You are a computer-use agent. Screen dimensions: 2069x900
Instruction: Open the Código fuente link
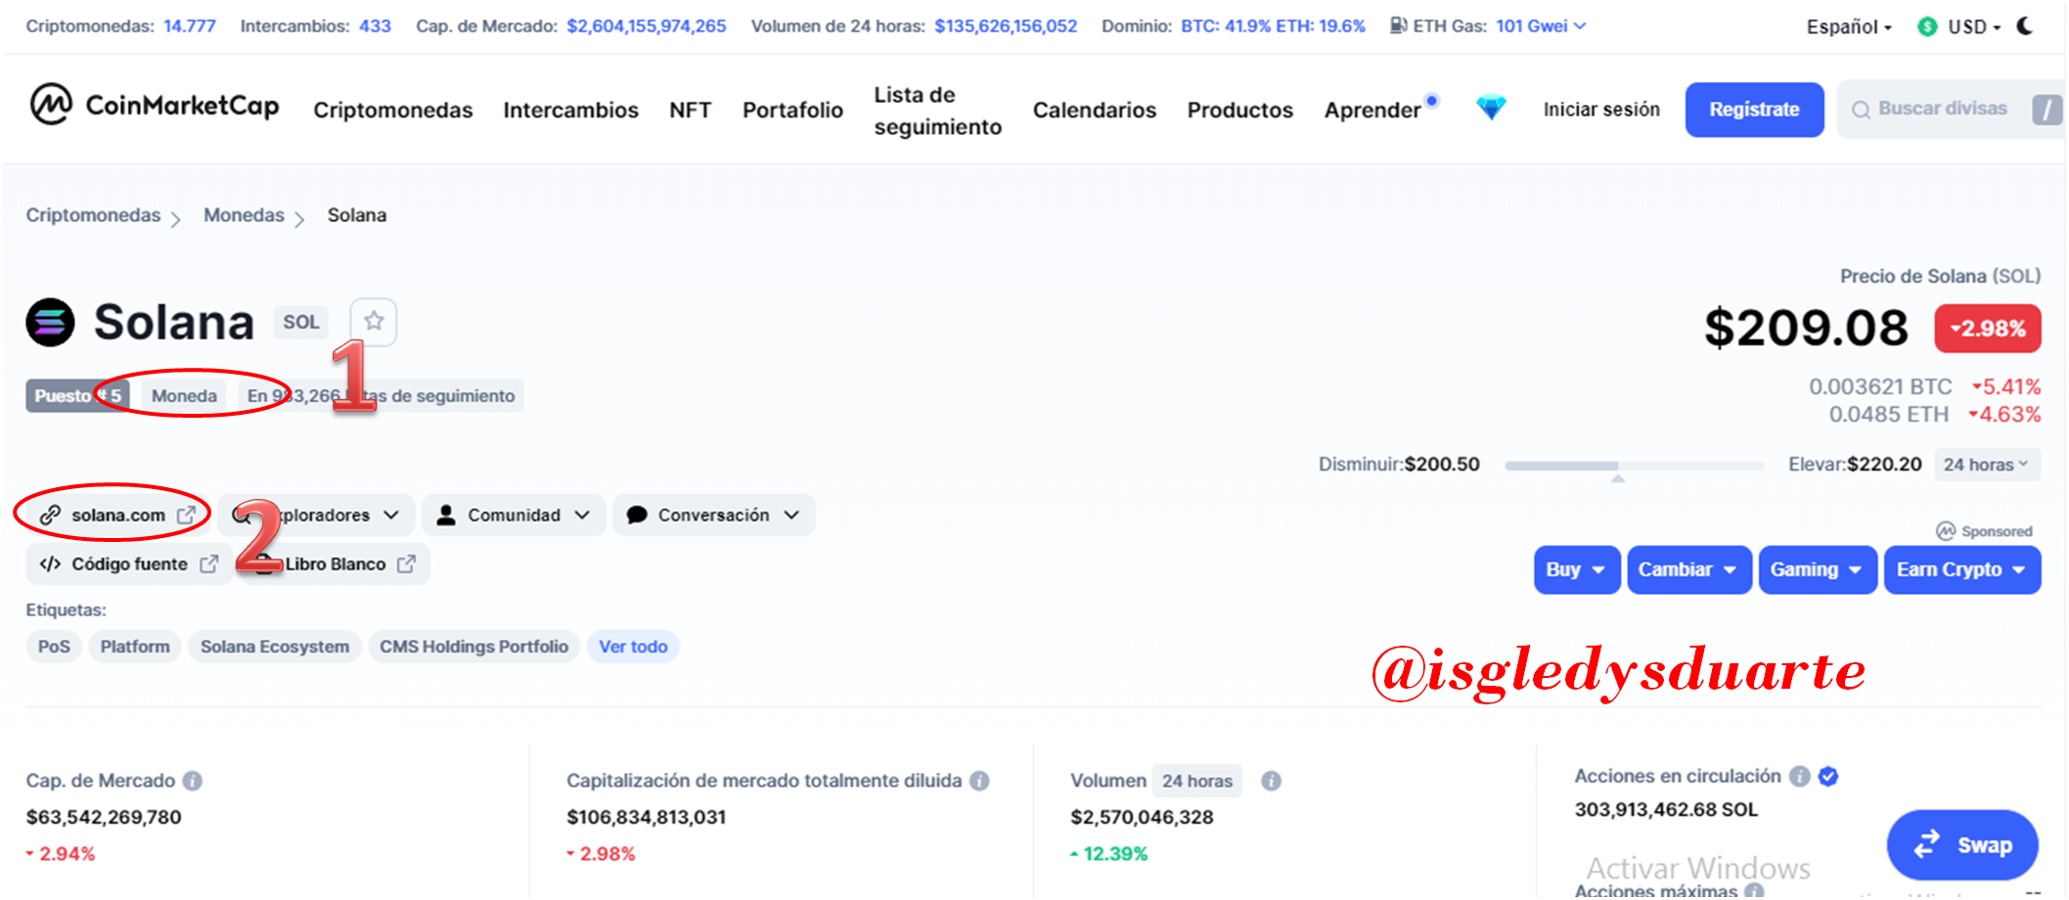pyautogui.click(x=128, y=563)
